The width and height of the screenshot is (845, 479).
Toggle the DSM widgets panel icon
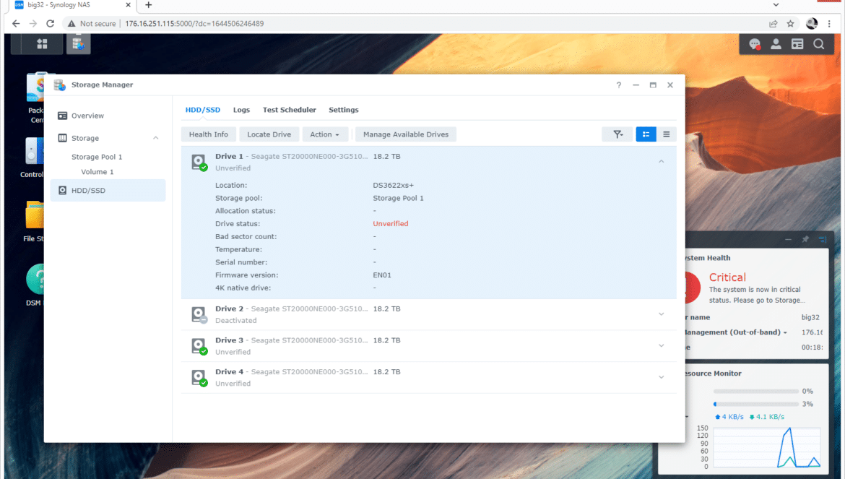[x=797, y=45]
